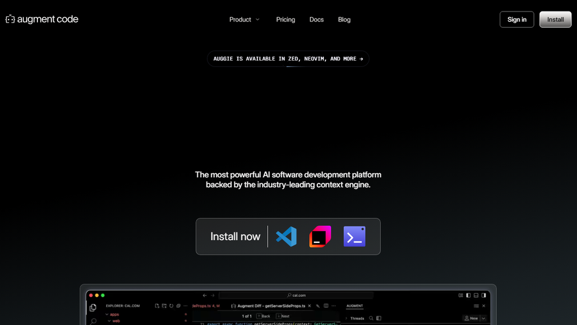This screenshot has width=577, height=325.
Task: Click Augment panel menu lines icon
Action: pos(476,306)
